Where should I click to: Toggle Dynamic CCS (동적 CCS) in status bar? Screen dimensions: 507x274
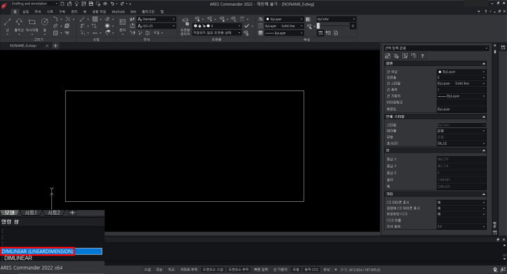point(311,270)
